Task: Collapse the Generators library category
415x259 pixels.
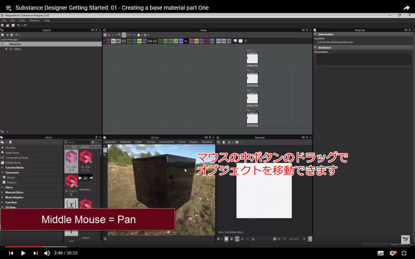Action: point(3,173)
